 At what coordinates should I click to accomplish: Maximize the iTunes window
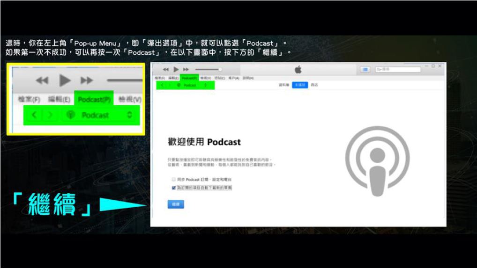click(433, 66)
